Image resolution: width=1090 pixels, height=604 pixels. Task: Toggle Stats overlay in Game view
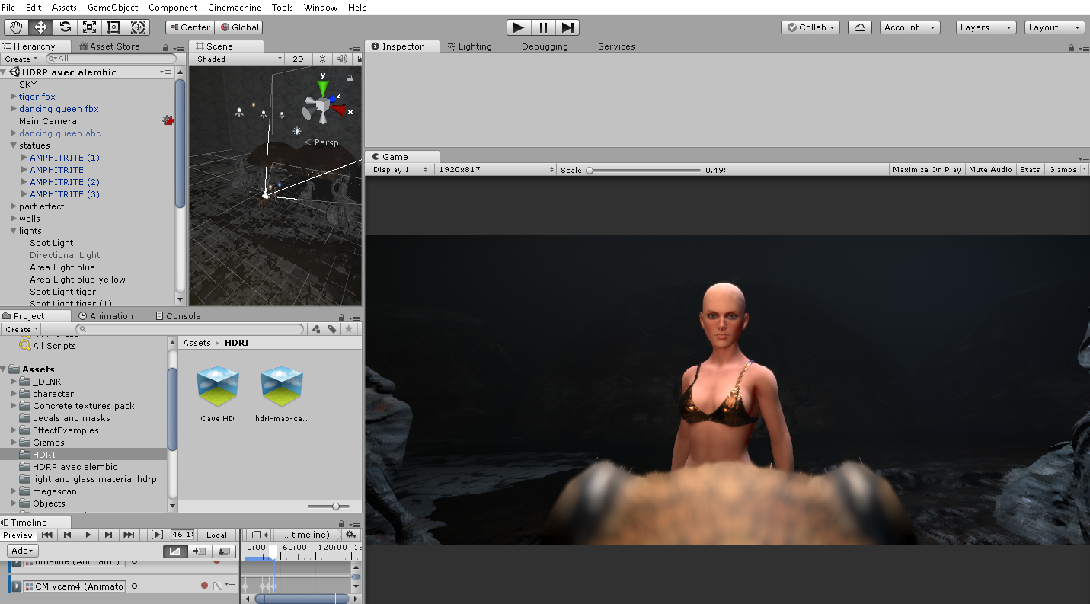click(1030, 169)
